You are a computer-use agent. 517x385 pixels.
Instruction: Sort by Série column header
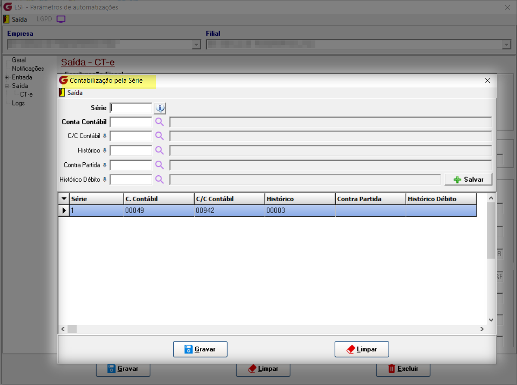pyautogui.click(x=97, y=199)
